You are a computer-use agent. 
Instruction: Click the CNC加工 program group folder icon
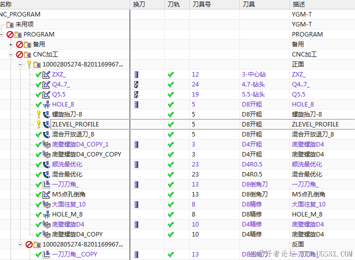click(28, 54)
